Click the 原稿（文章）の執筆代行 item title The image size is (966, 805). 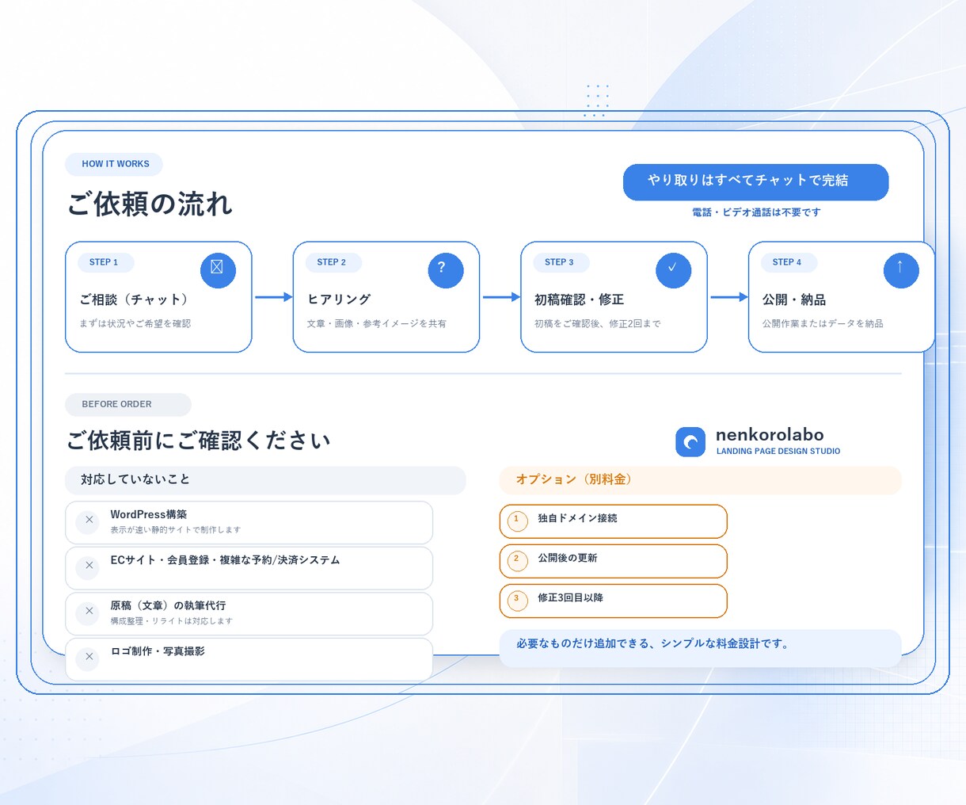click(x=168, y=605)
